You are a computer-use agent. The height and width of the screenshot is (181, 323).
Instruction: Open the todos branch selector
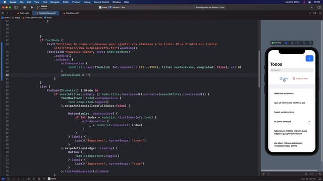click(x=42, y=8)
